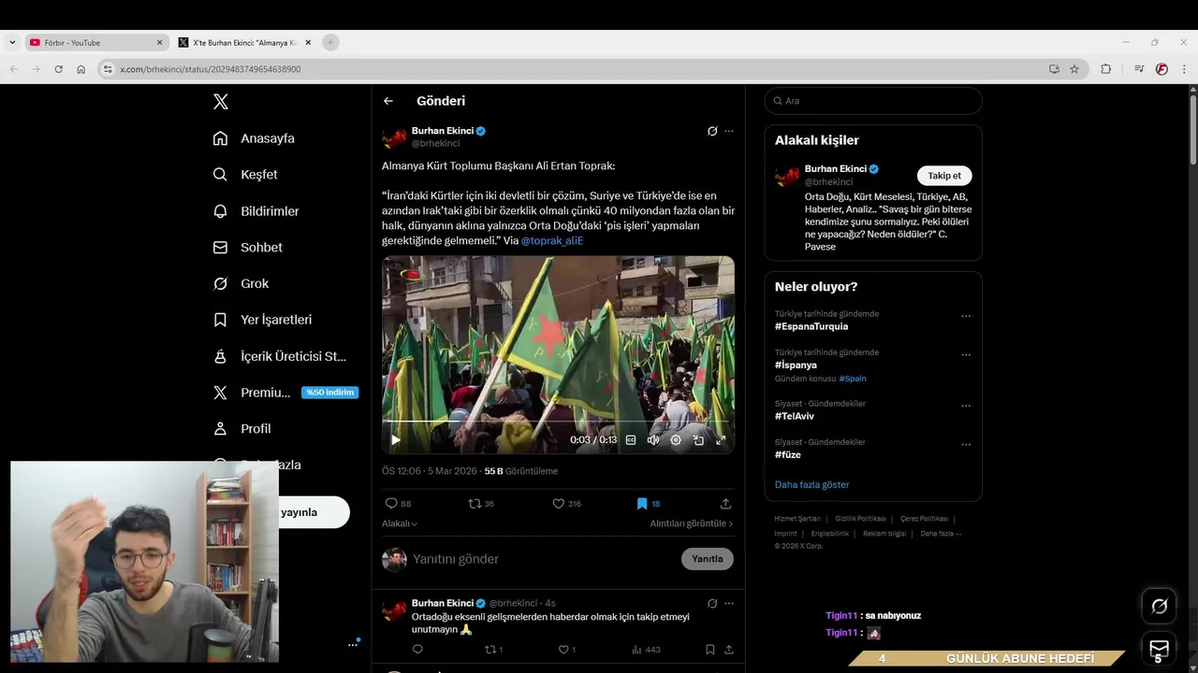
Task: Open account menu dots at sidebar bottom
Action: [354, 644]
